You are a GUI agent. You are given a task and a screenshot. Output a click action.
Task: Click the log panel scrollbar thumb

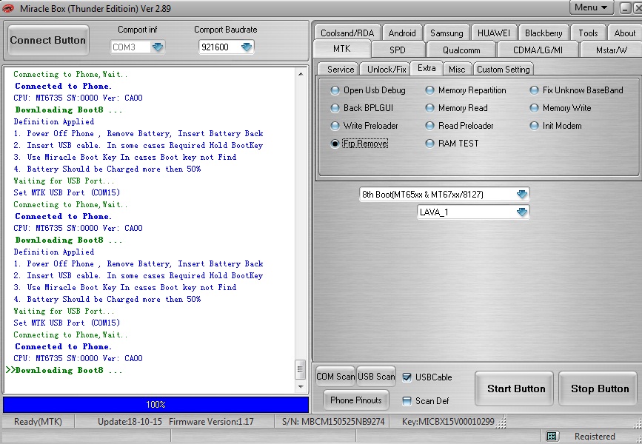[x=300, y=369]
